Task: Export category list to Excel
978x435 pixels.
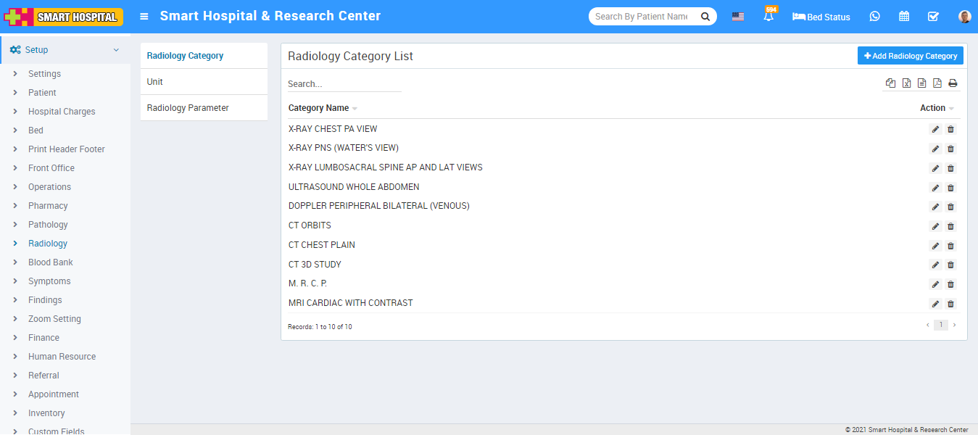Action: (906, 83)
